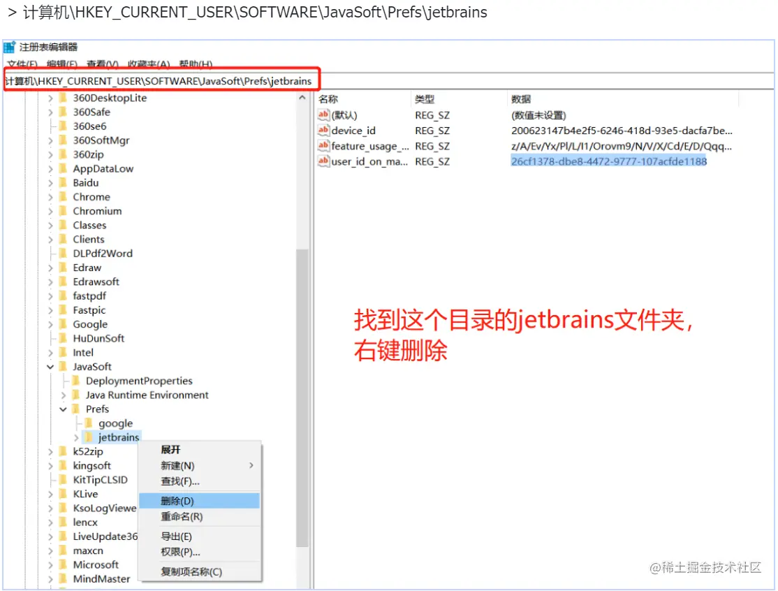
Task: Select the DLPdf2Word tree item
Action: click(x=103, y=254)
